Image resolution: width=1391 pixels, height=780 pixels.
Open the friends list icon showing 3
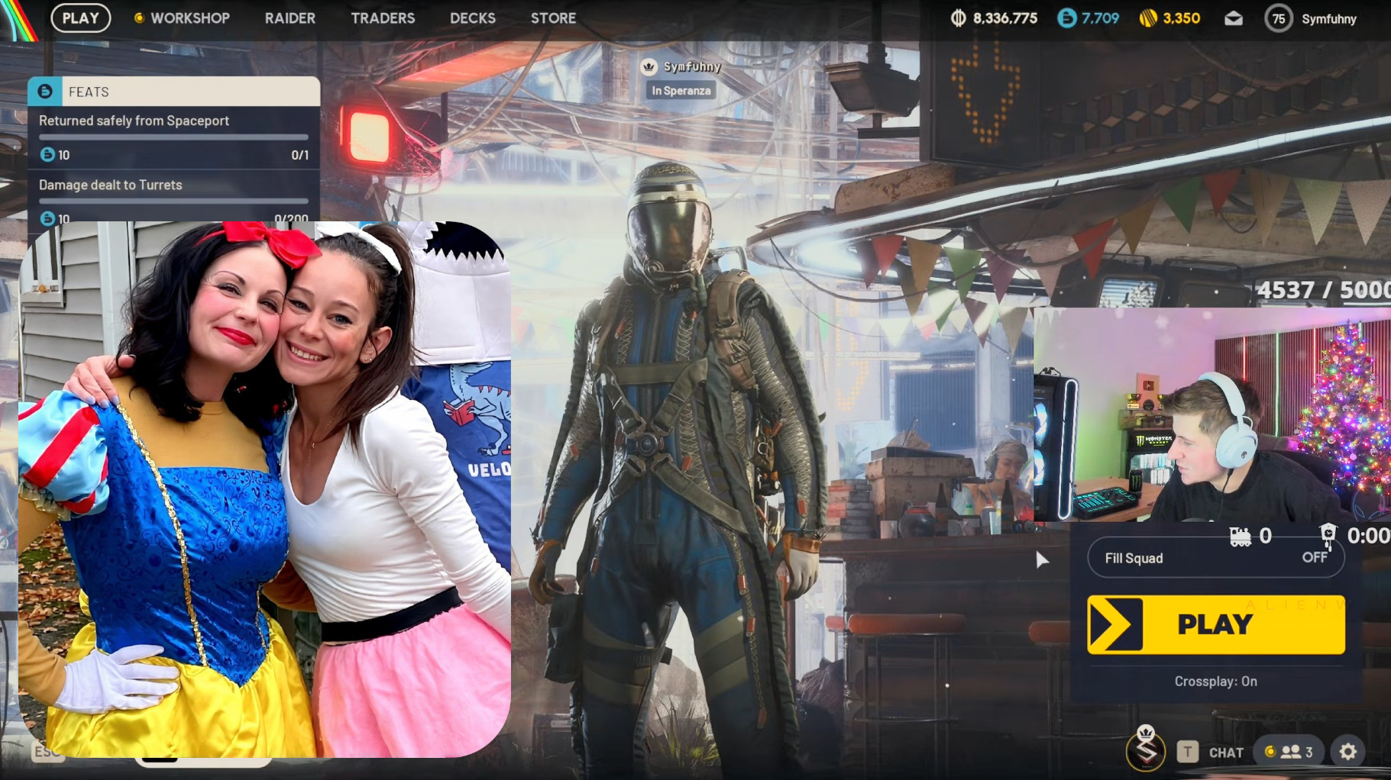1290,753
